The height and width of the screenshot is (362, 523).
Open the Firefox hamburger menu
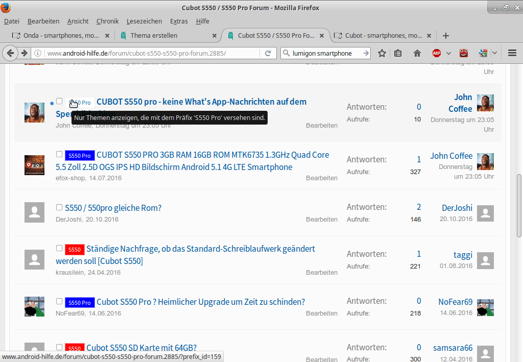[512, 53]
